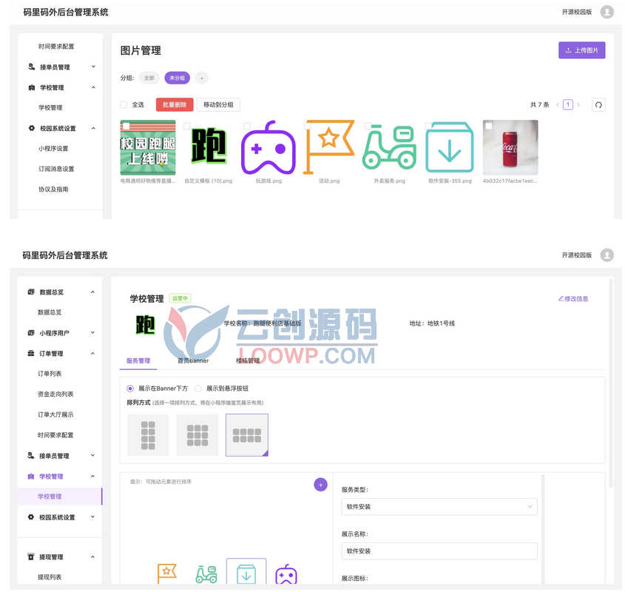
Task: Expand 接单员管理 chevron in the 图片管理 page sidebar
Action: click(x=93, y=67)
